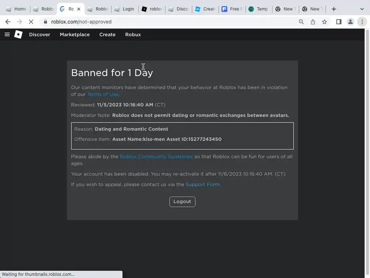Open the zoom magnifier in address bar

pos(301,22)
